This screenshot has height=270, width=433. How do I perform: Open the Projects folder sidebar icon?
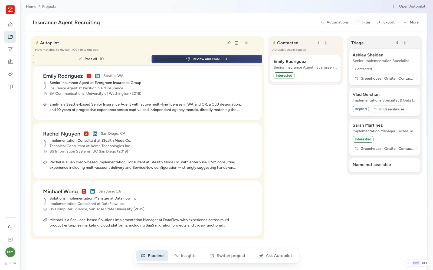[x=10, y=37]
